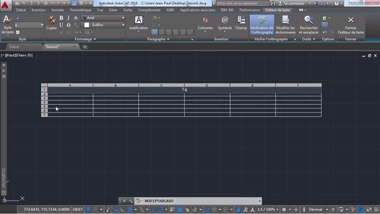
Task: Open the Début document tab
Action: [14, 47]
